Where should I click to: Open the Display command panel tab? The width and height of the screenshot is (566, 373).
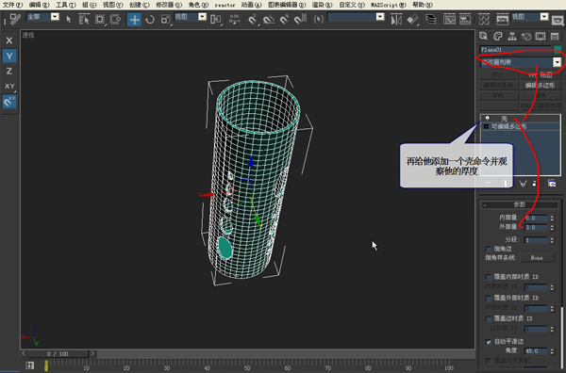point(541,36)
